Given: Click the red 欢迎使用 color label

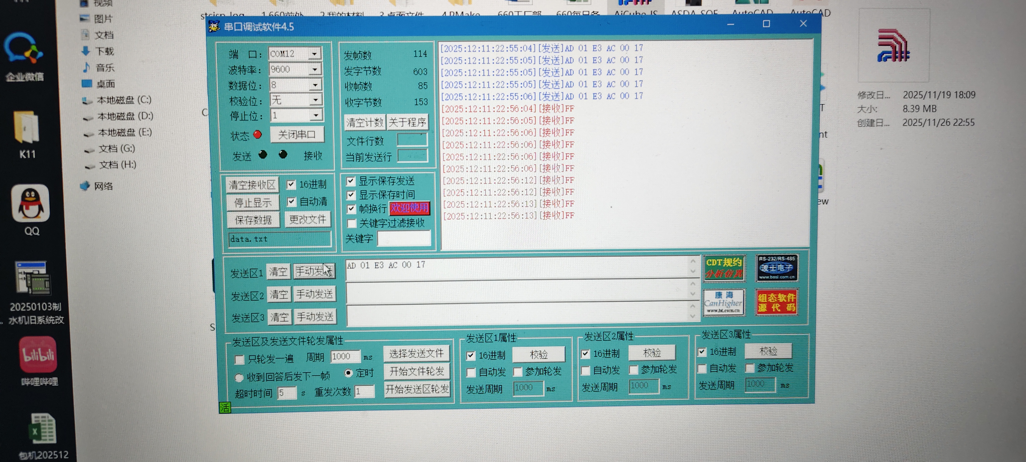Looking at the screenshot, I should (410, 208).
